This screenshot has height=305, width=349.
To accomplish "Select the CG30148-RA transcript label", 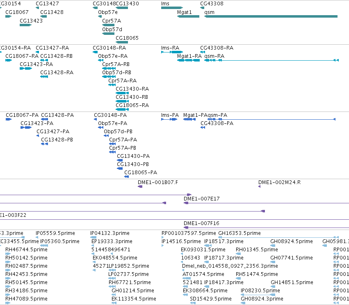I will (109, 48).
